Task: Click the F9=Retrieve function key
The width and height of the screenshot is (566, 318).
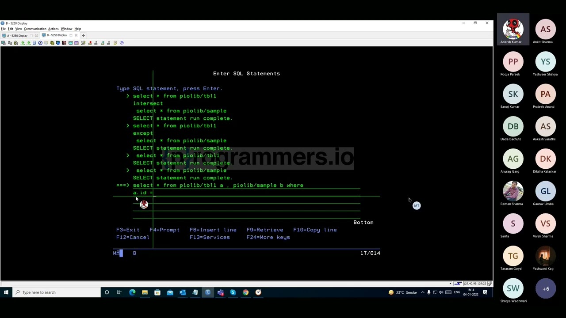Action: [264, 230]
